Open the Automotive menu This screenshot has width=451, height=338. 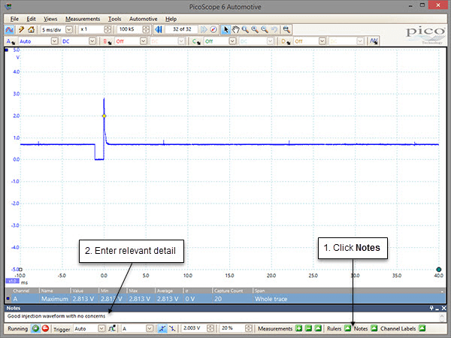[144, 19]
